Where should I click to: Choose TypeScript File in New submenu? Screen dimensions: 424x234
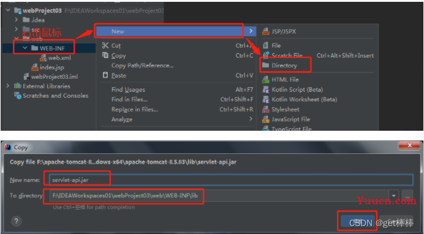(x=317, y=128)
